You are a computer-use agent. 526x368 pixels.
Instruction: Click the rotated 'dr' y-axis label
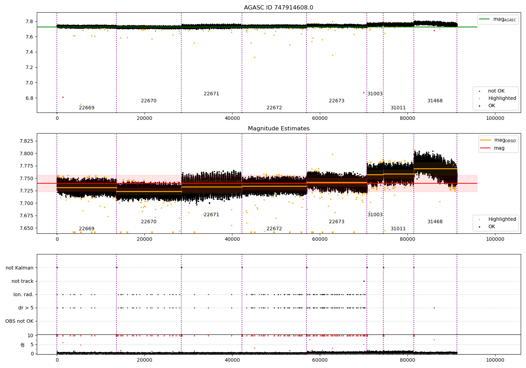[x=23, y=345]
